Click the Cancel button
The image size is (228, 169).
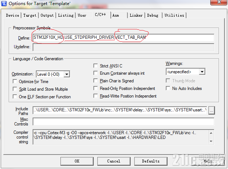pos(114,161)
